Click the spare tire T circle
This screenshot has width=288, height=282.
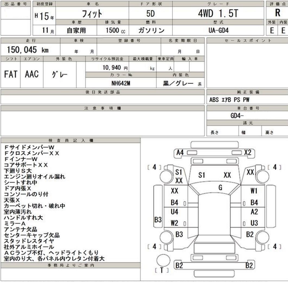(163, 261)
